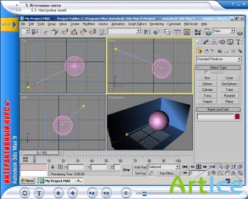The image size is (248, 199).
Task: Open the Display panel tab
Action: pyautogui.click(x=230, y=42)
